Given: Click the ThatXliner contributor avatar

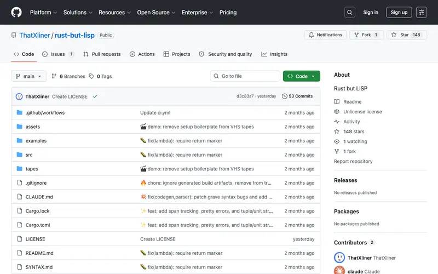Looking at the screenshot, I should 339,258.
